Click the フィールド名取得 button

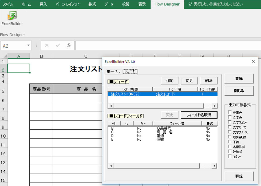[199, 115]
